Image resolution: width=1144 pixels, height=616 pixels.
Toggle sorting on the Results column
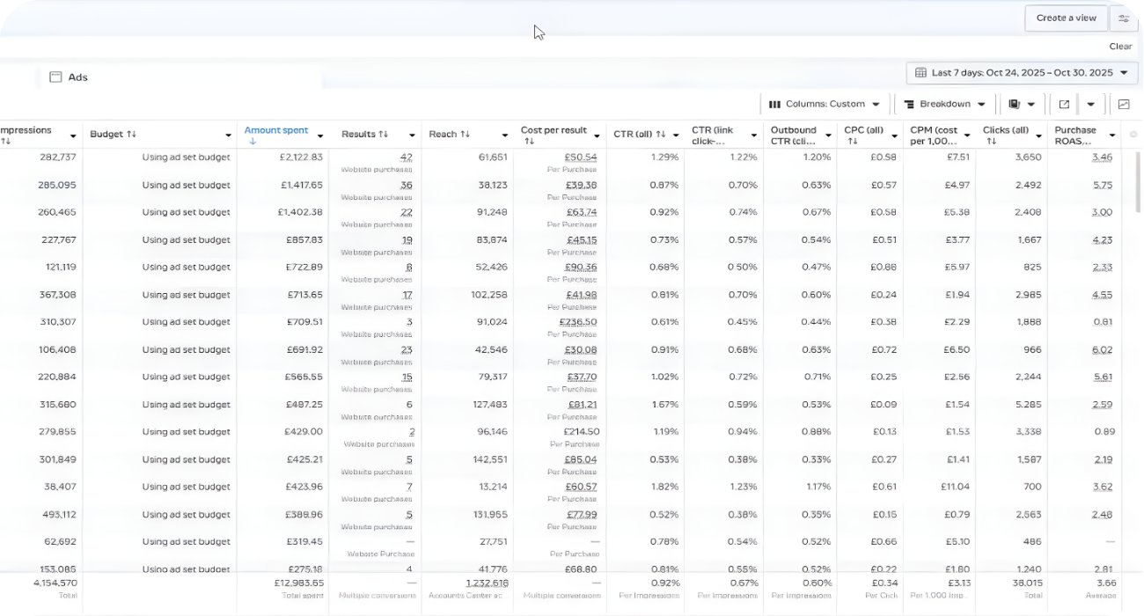pos(363,134)
